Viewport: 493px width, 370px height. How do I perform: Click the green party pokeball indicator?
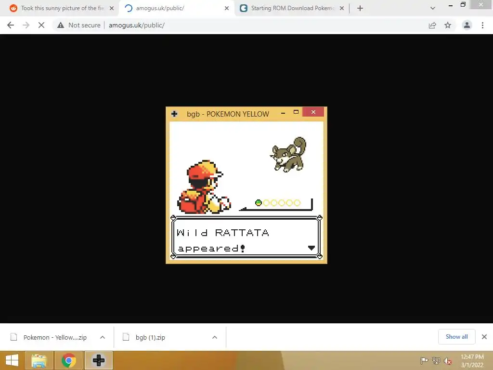click(x=259, y=203)
